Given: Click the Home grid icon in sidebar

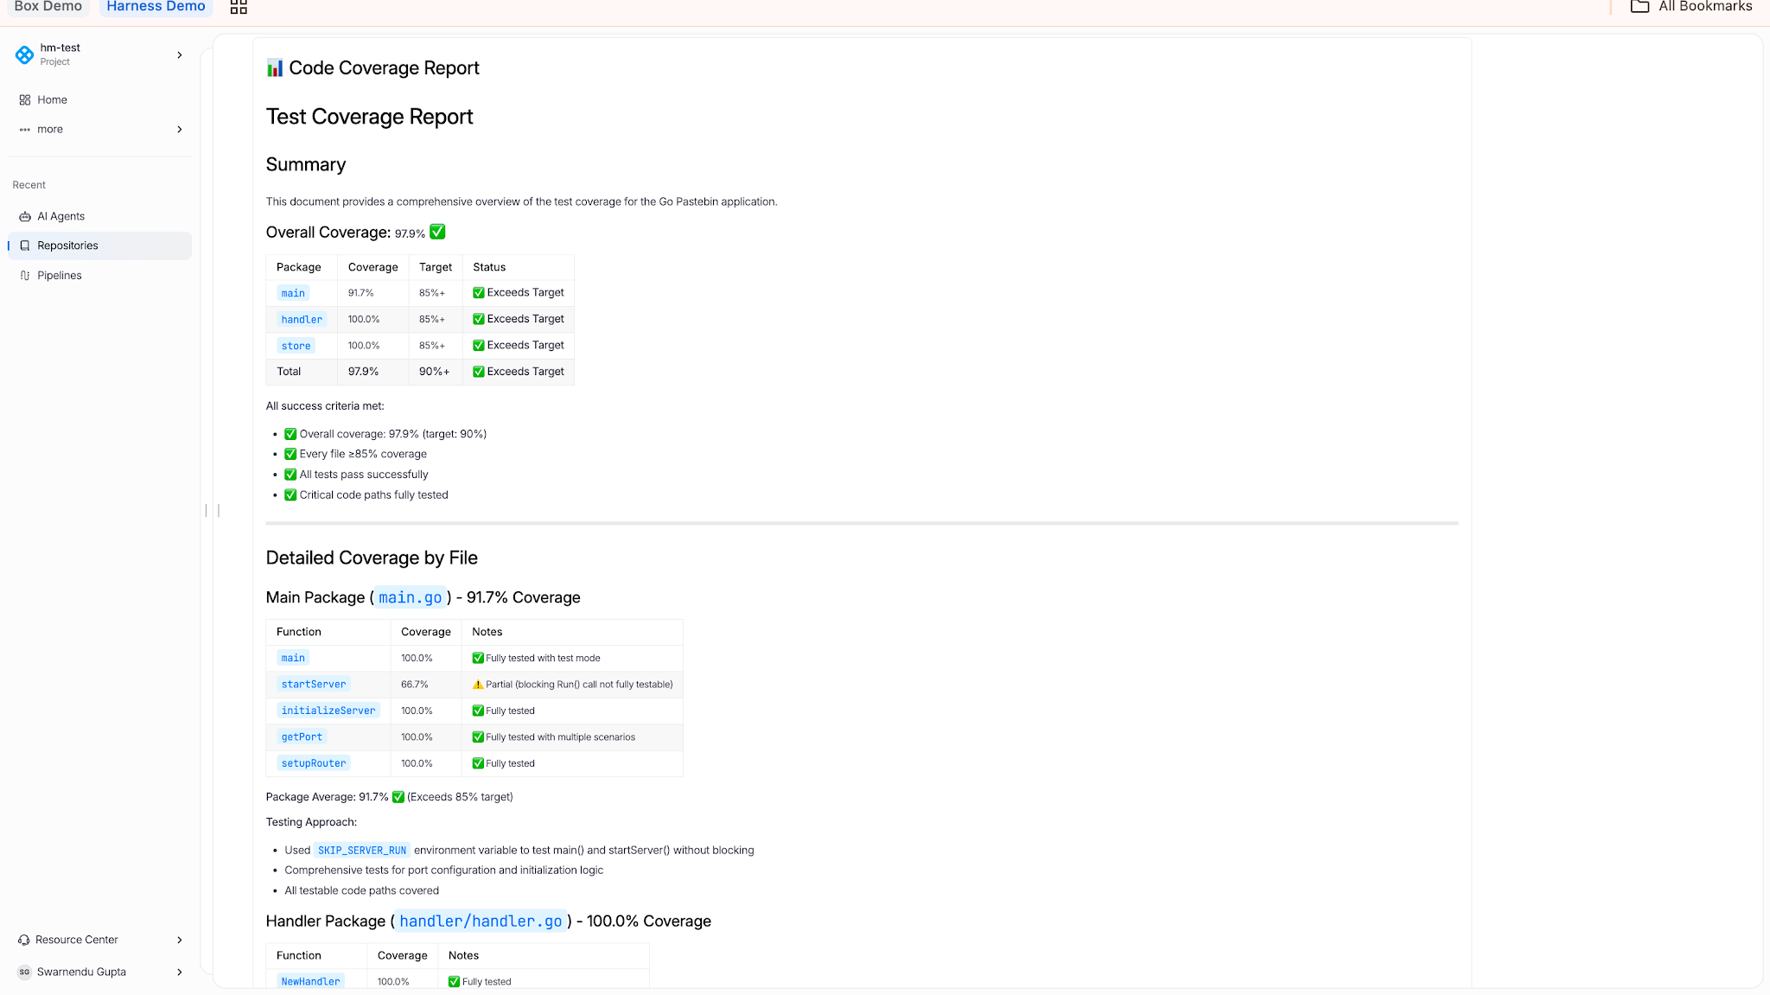Looking at the screenshot, I should [24, 100].
